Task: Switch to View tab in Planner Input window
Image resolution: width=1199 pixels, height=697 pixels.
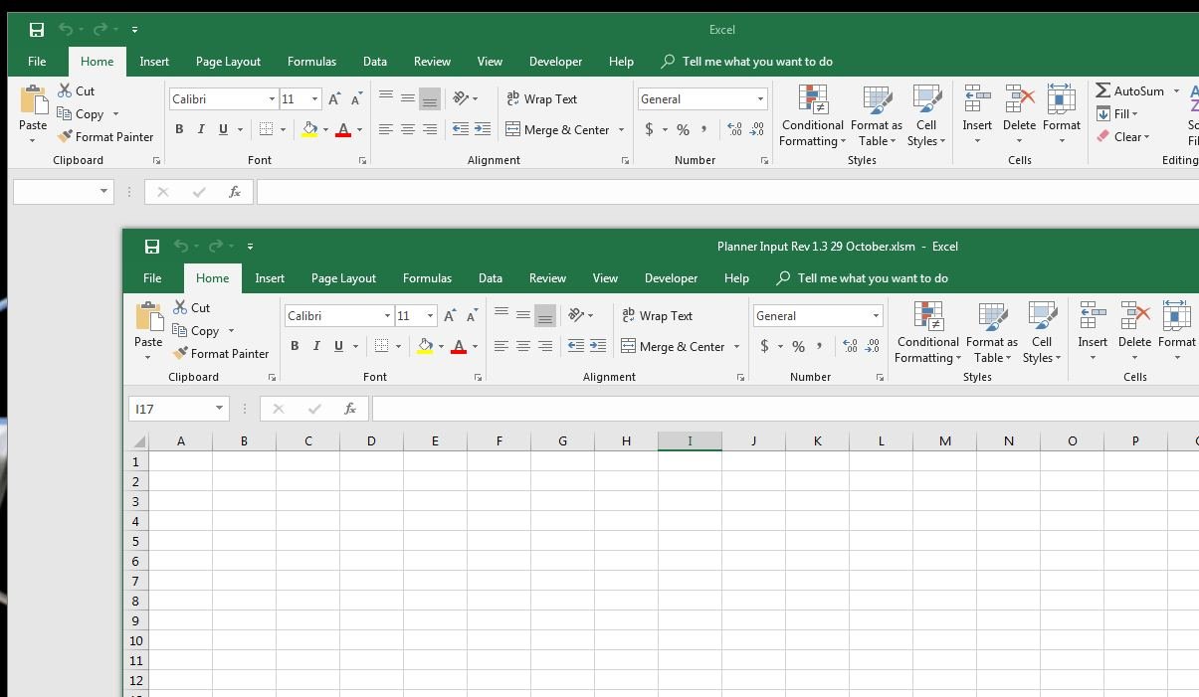Action: click(x=605, y=278)
